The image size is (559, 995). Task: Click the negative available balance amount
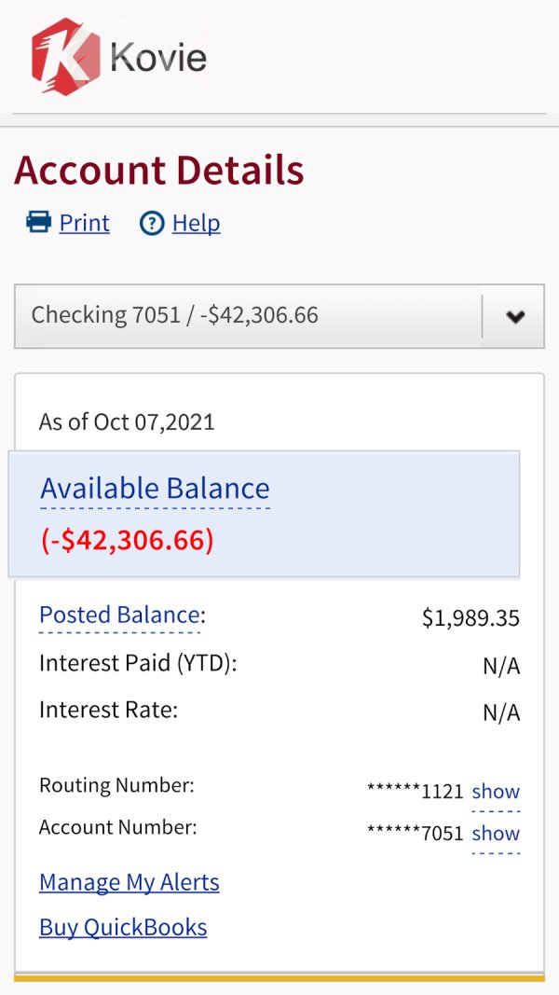[x=128, y=540]
